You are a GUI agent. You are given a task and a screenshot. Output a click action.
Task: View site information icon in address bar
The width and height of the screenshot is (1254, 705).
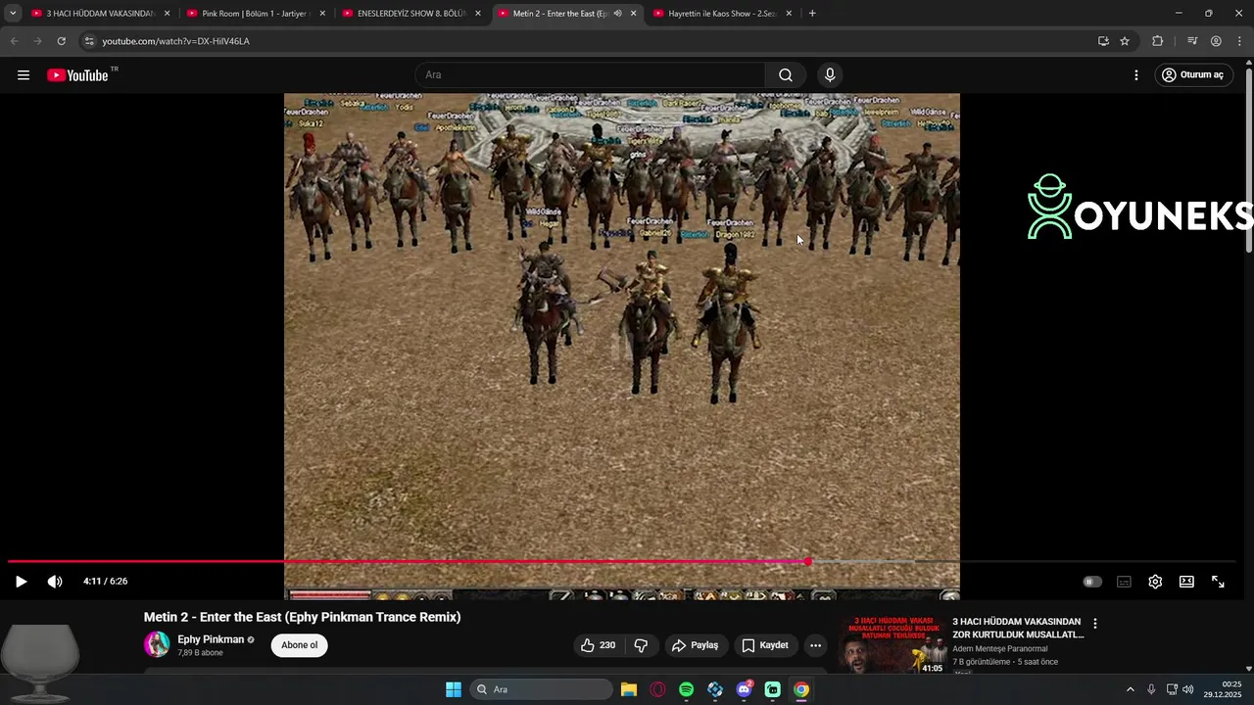click(x=89, y=41)
